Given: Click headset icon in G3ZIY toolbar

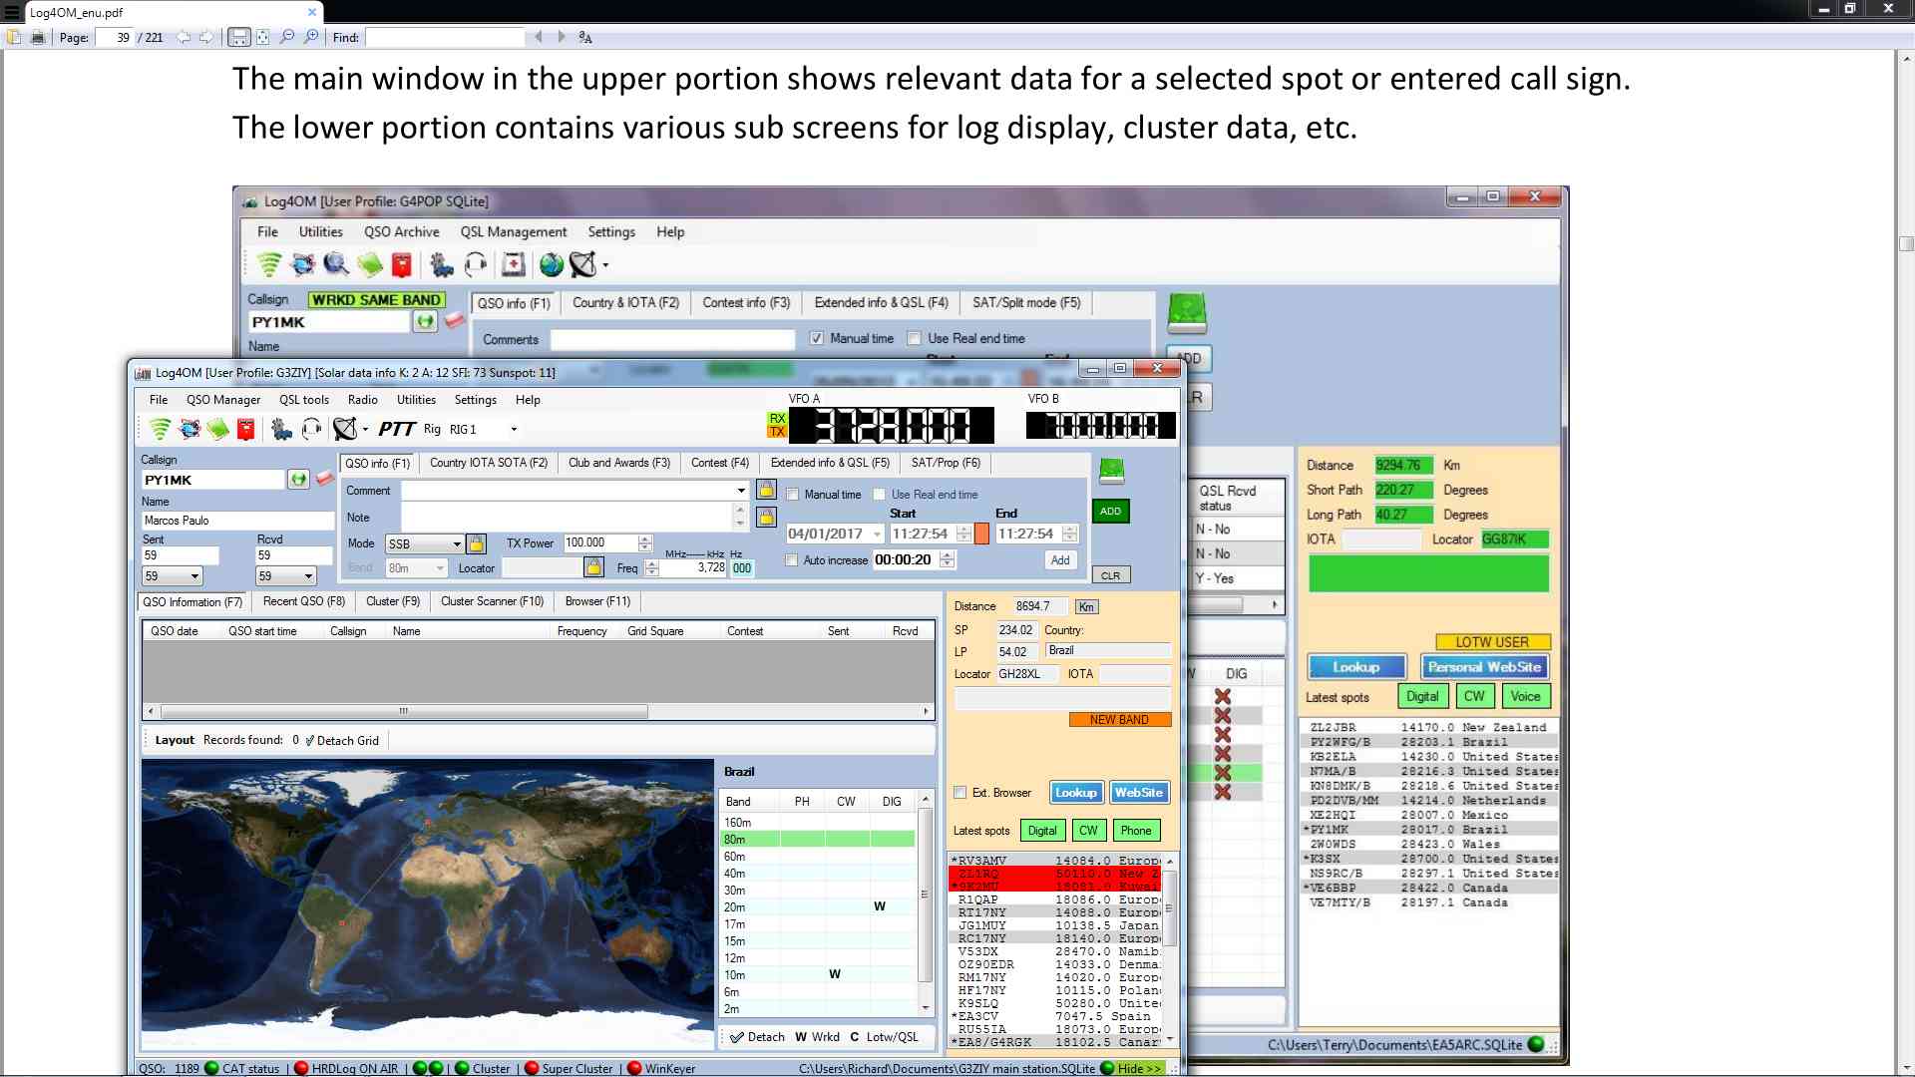Looking at the screenshot, I should pyautogui.click(x=311, y=429).
